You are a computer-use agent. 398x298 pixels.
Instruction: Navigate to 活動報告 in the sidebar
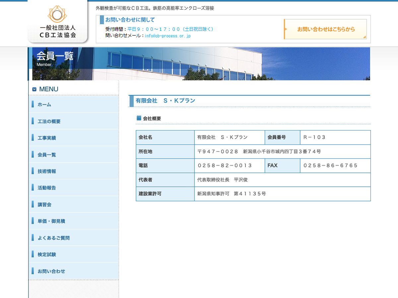click(x=47, y=188)
